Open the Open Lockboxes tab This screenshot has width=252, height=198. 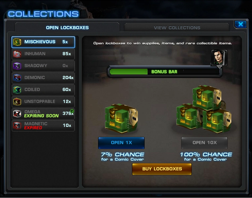(x=67, y=28)
